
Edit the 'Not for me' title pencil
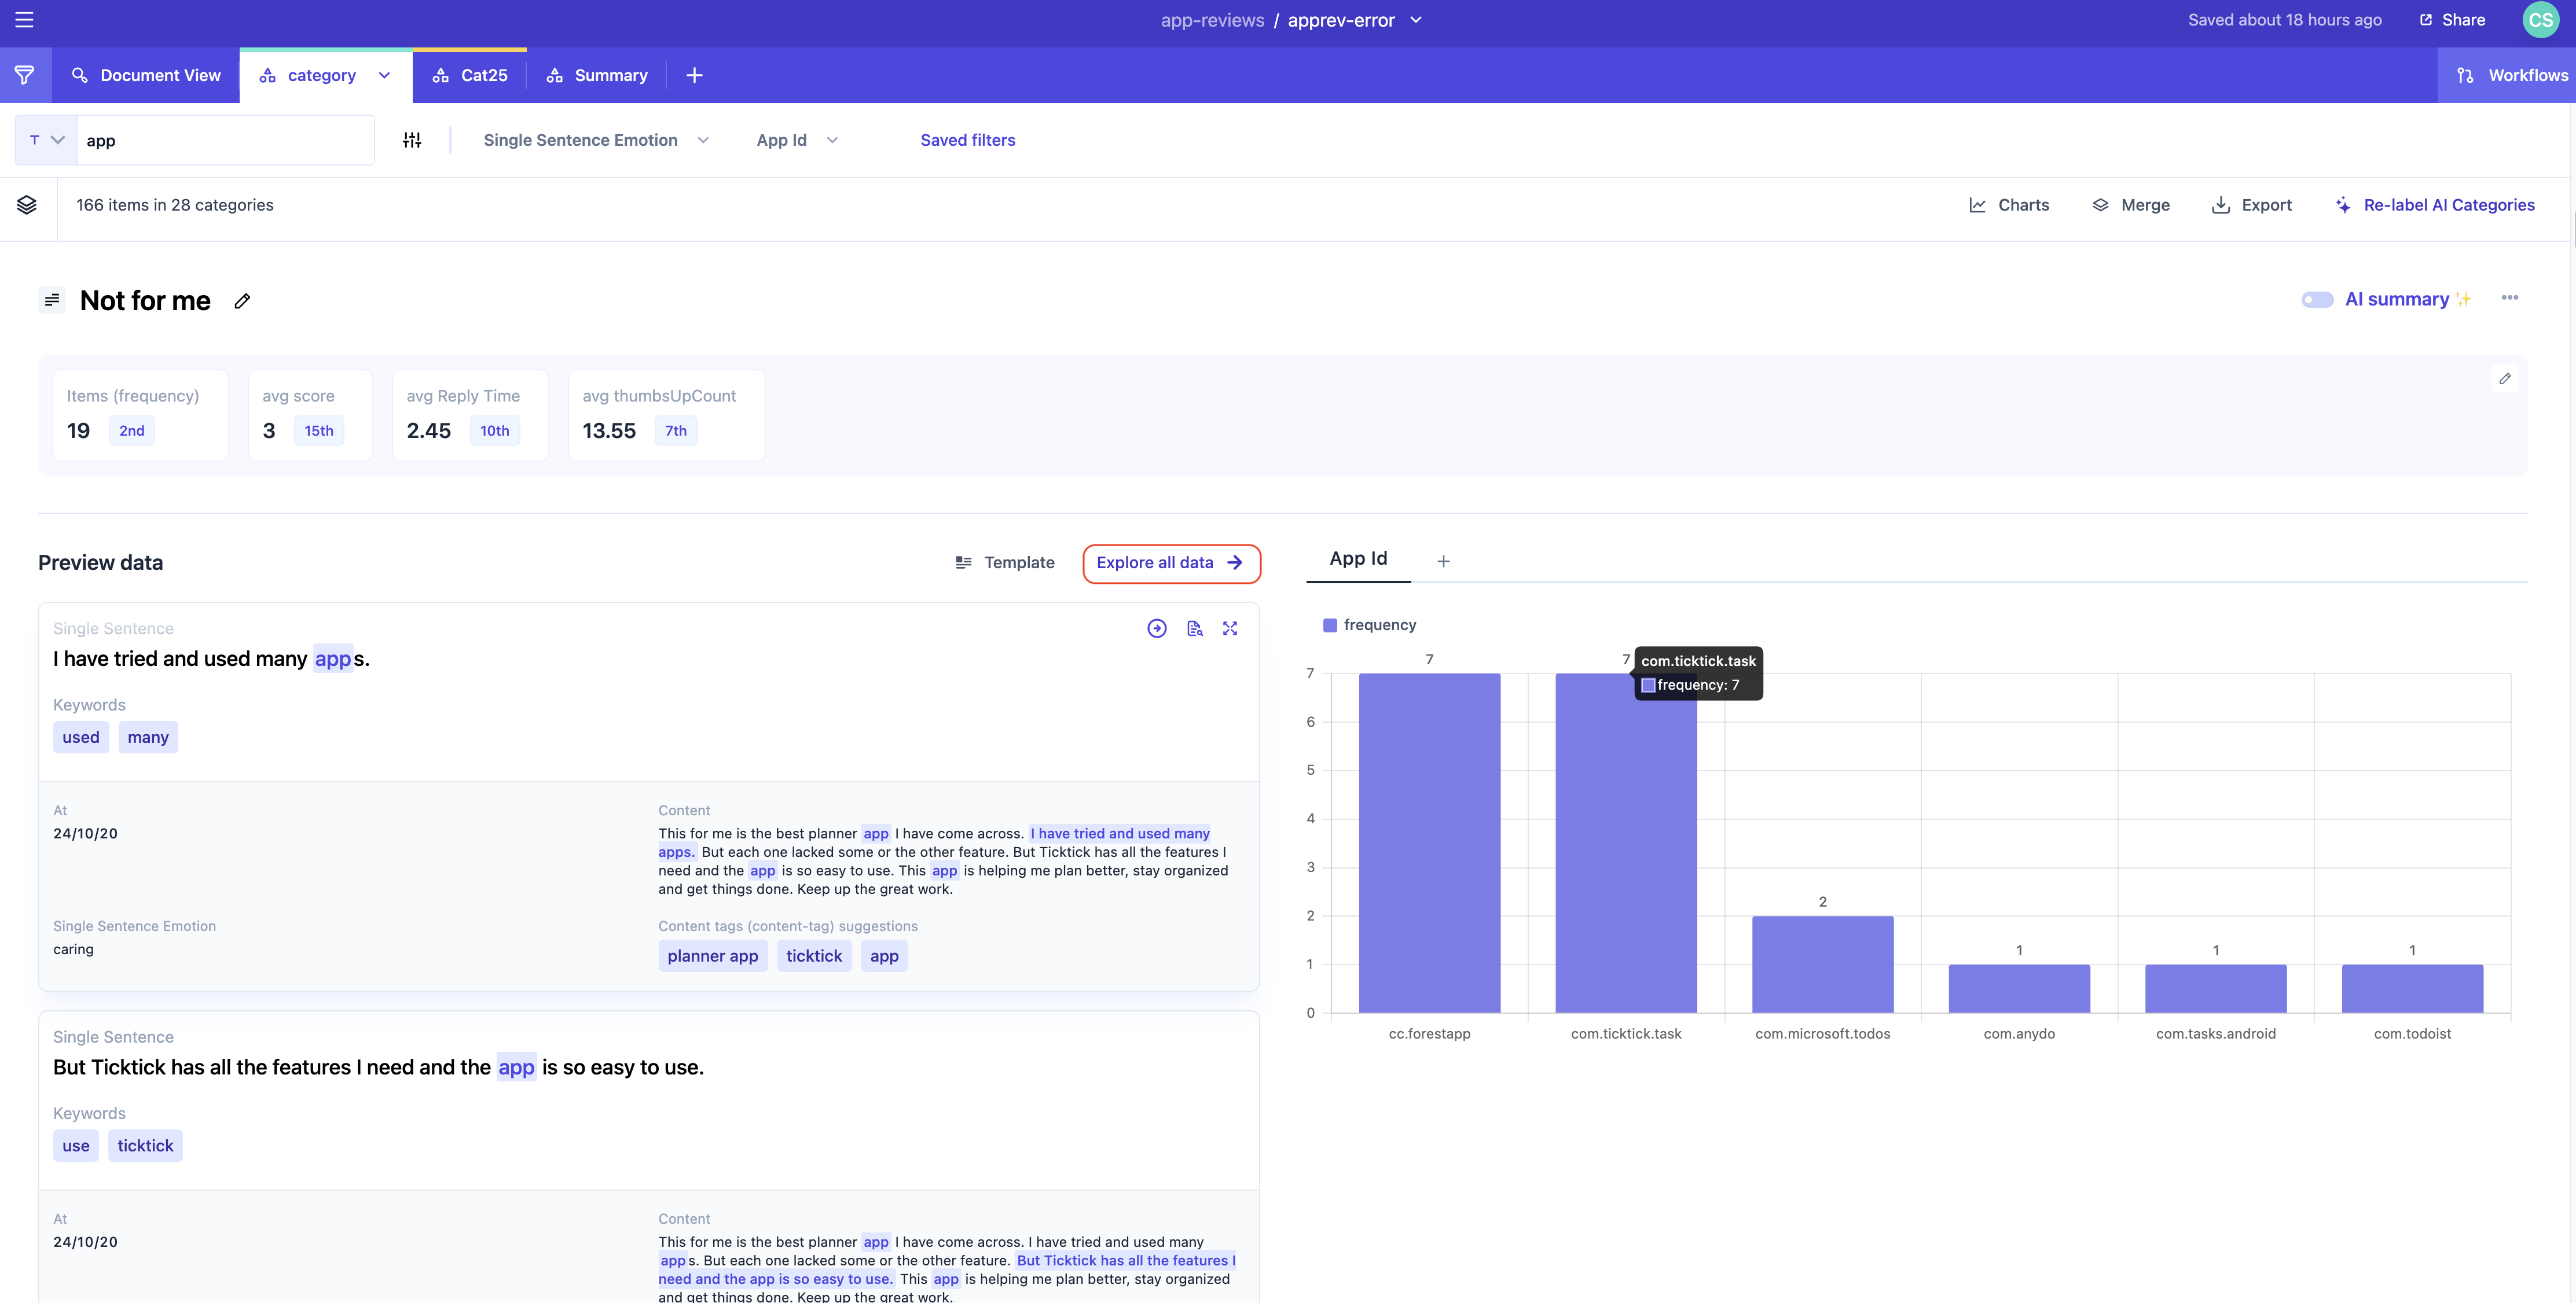point(242,301)
